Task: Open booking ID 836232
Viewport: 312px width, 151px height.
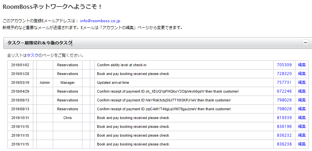Action: point(284,135)
